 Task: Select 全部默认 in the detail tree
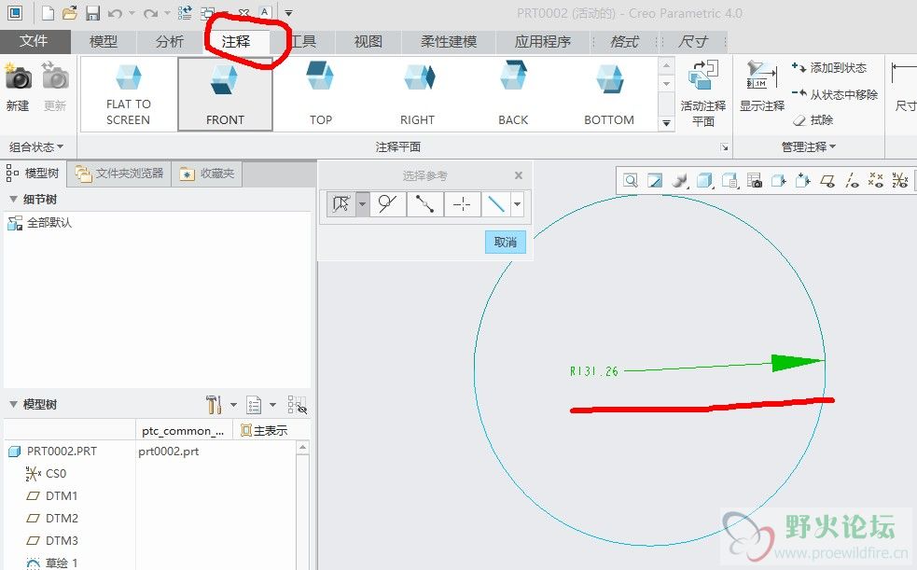(x=39, y=223)
